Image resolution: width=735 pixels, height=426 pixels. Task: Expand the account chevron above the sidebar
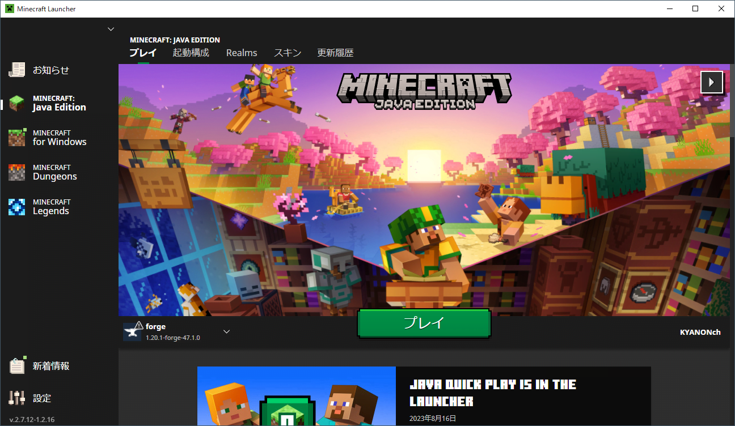(x=111, y=29)
